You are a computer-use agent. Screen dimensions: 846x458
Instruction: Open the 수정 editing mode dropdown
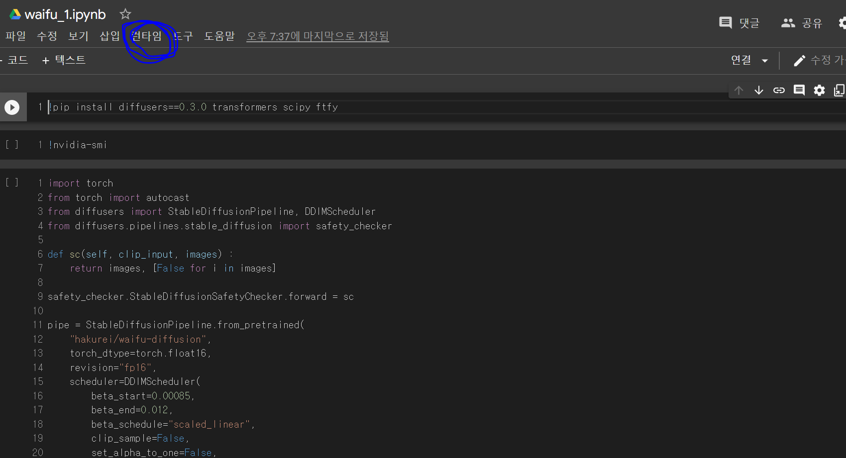click(x=819, y=60)
